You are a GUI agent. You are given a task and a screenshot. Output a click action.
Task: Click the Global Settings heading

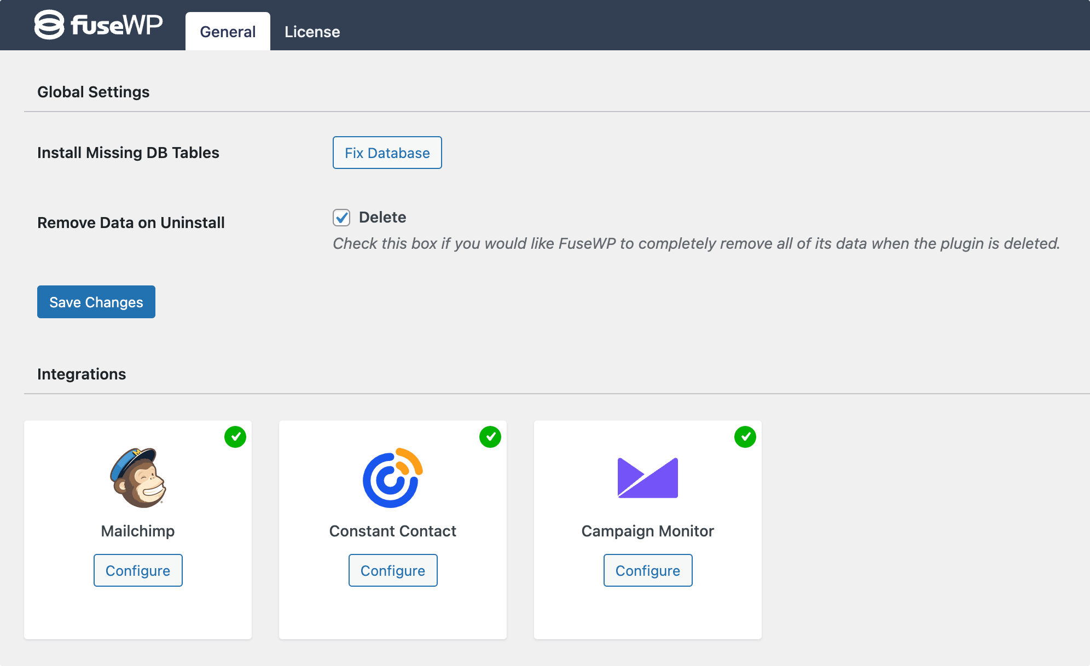(x=94, y=92)
